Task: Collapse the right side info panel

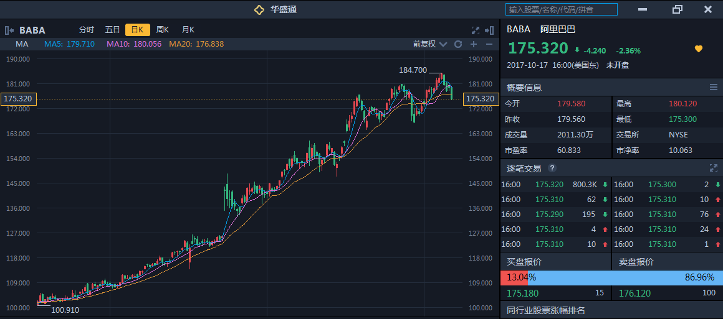Action: (x=490, y=30)
